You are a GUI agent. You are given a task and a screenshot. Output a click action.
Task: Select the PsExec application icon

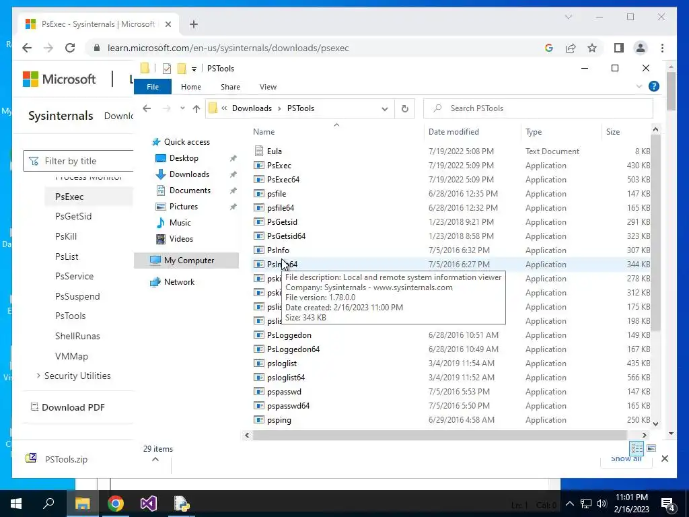[x=259, y=166]
